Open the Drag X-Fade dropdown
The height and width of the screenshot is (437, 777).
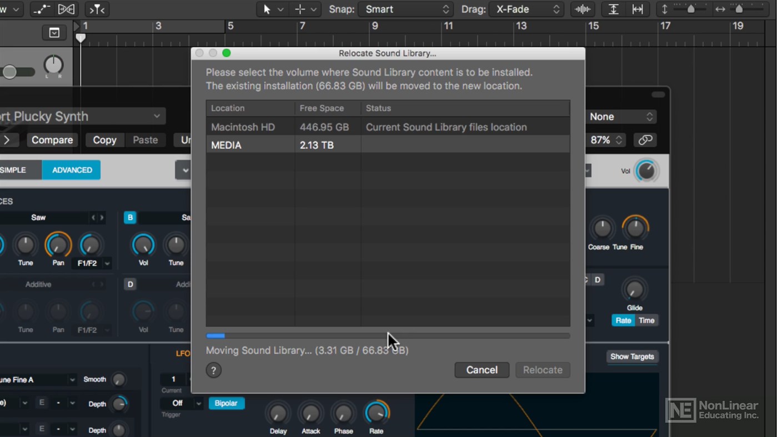(x=525, y=9)
